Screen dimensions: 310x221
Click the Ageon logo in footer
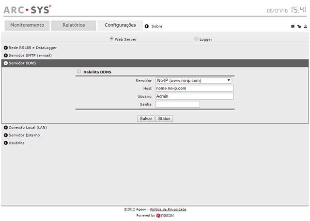[166, 216]
